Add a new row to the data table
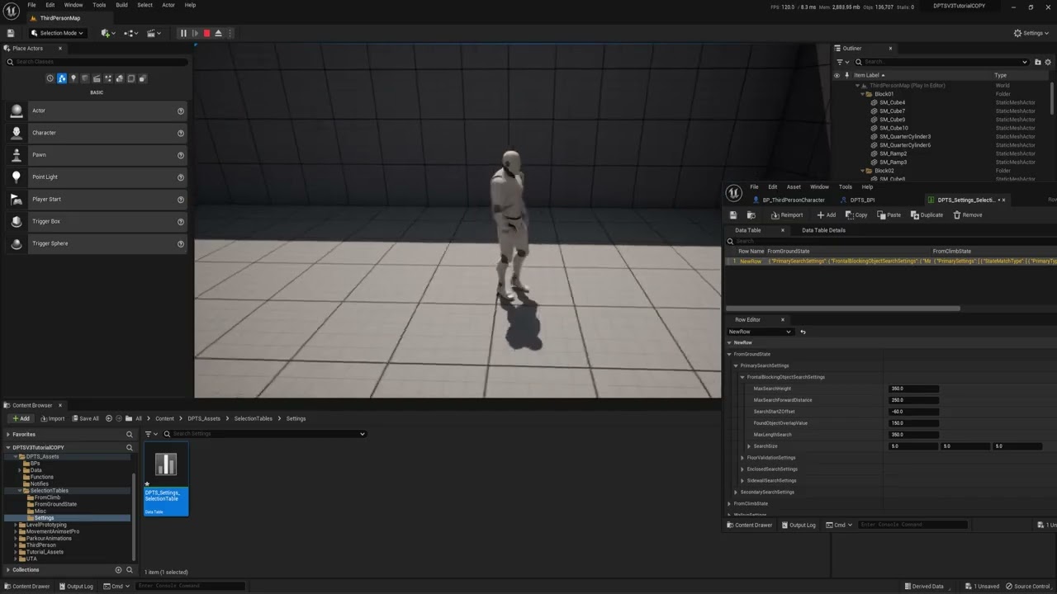The height and width of the screenshot is (594, 1057). pos(826,215)
